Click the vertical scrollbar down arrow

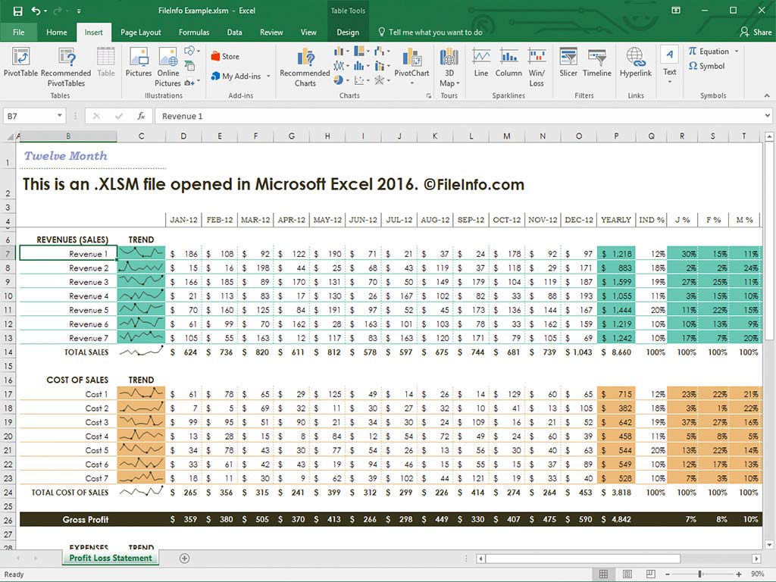point(769,545)
